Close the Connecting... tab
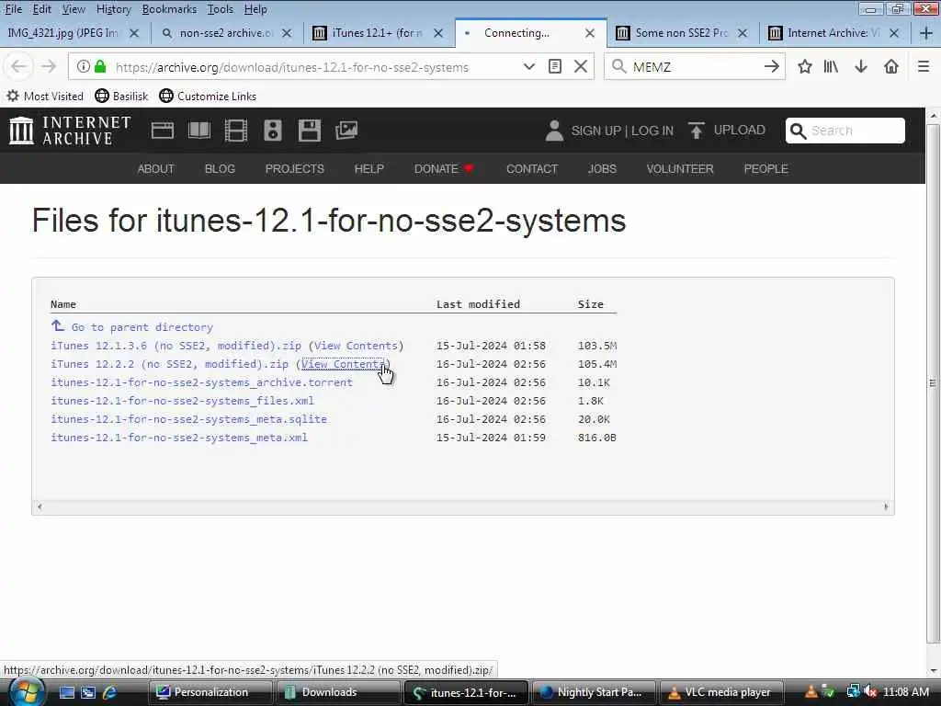This screenshot has width=941, height=706. tap(590, 33)
